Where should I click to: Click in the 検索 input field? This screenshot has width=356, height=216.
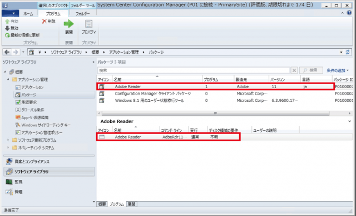pos(194,70)
